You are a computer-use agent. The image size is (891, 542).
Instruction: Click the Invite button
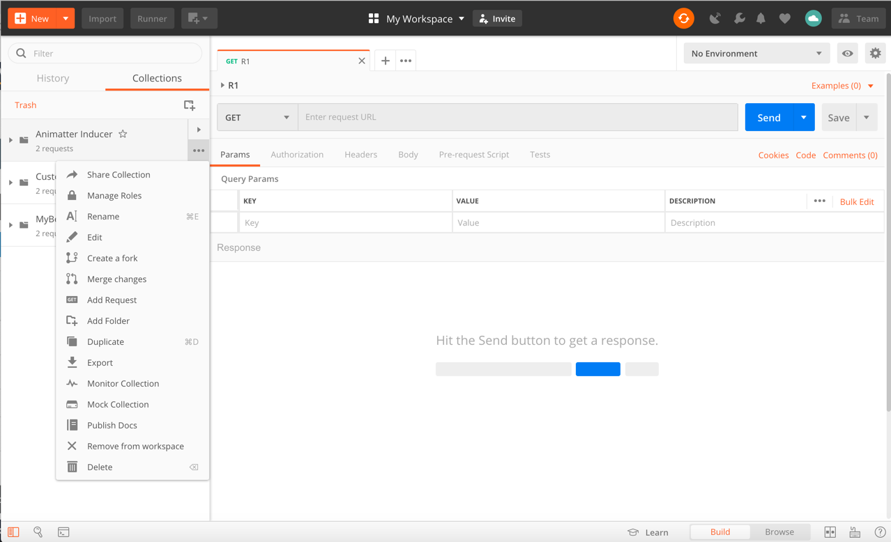(497, 19)
